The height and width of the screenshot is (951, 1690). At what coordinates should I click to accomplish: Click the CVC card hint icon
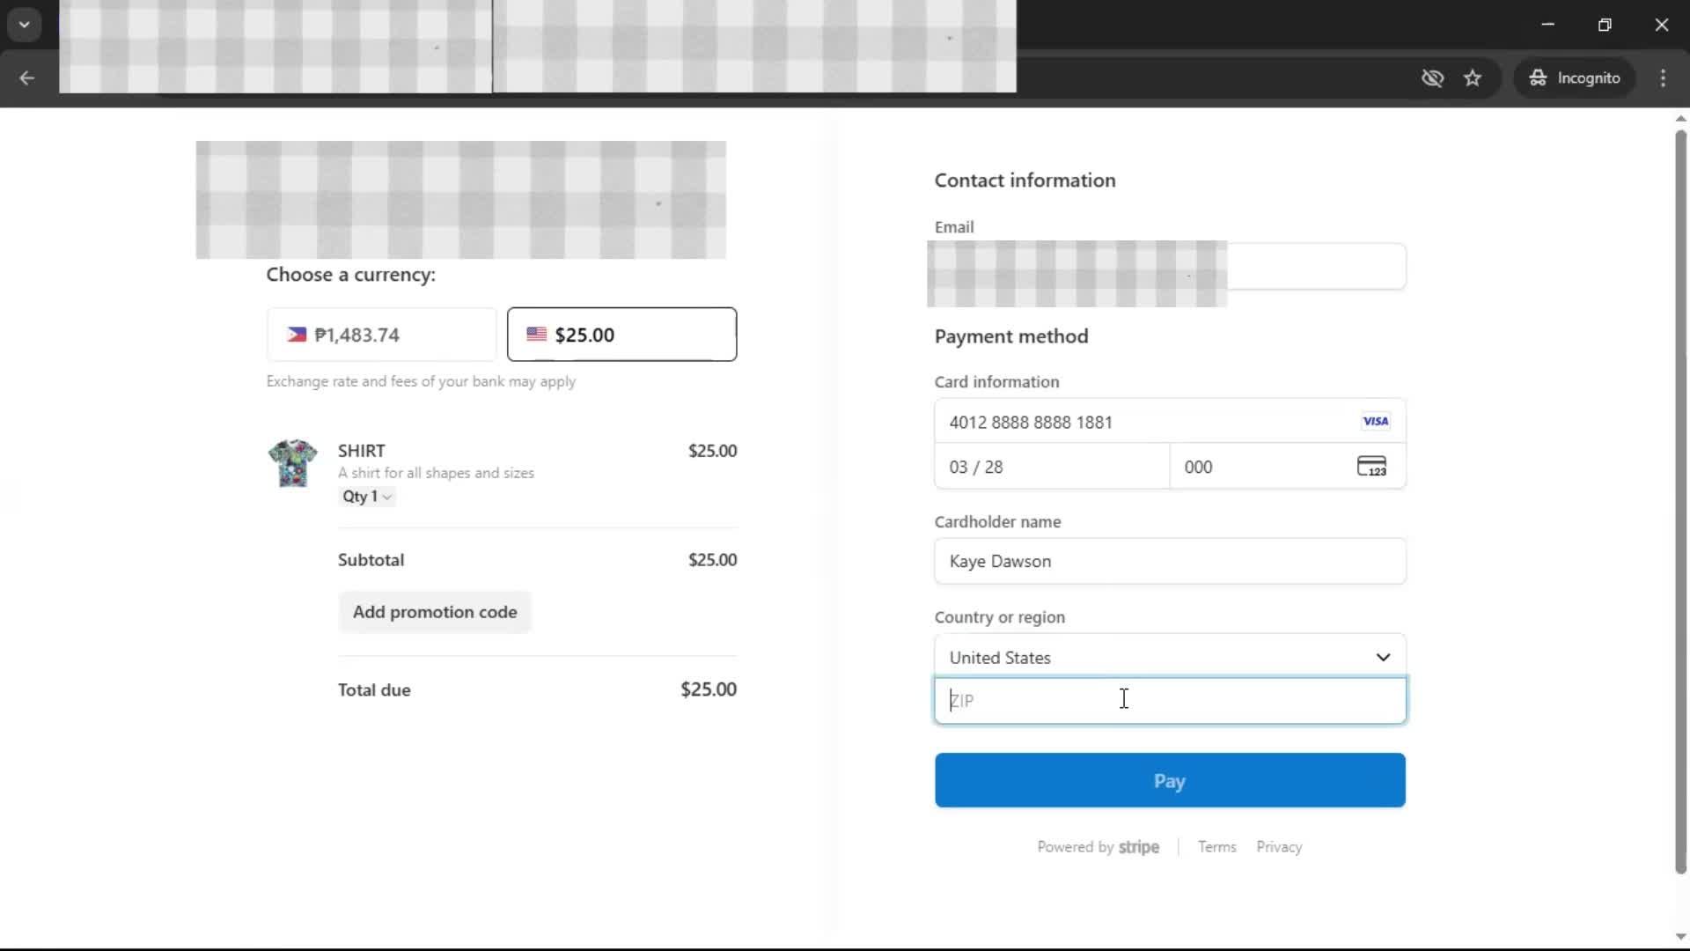1371,467
